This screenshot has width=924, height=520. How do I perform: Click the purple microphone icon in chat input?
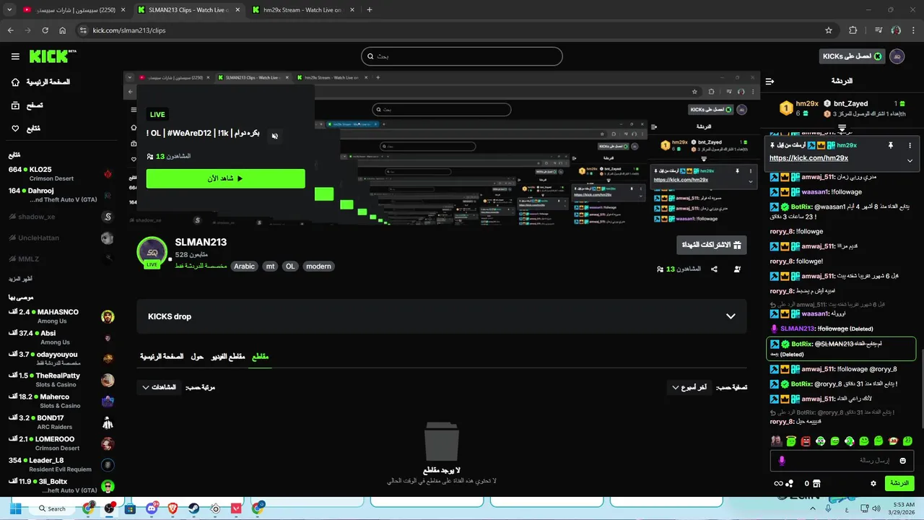click(781, 461)
